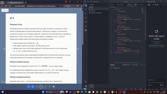Click the submit paper-plane button in task navigation

[54, 87]
